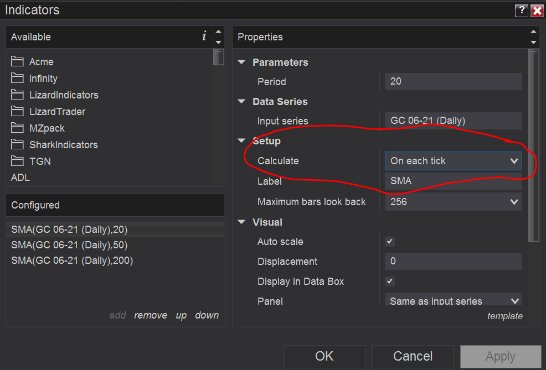Click the info icon in Available header

(204, 35)
